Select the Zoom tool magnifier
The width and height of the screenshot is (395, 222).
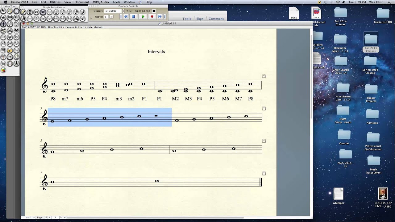(x=10, y=11)
